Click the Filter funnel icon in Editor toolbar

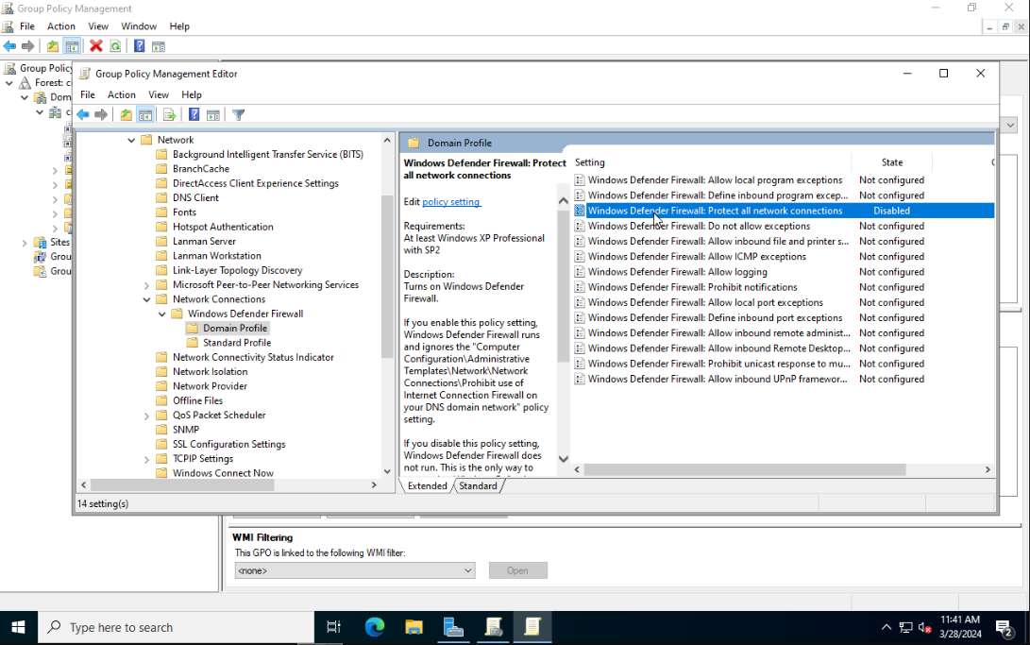[x=239, y=115]
